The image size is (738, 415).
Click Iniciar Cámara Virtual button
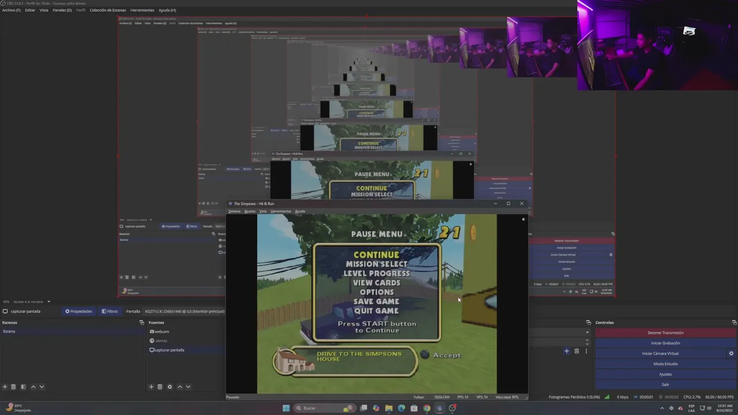coord(660,353)
